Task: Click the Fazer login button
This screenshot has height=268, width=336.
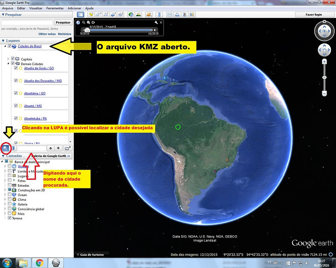Action: [x=314, y=14]
